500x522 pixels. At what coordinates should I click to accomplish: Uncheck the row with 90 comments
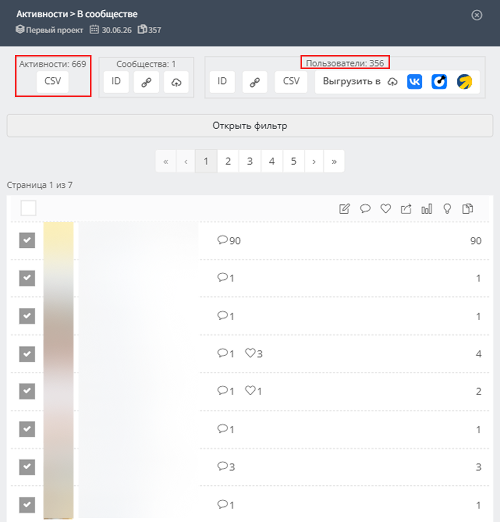point(27,240)
